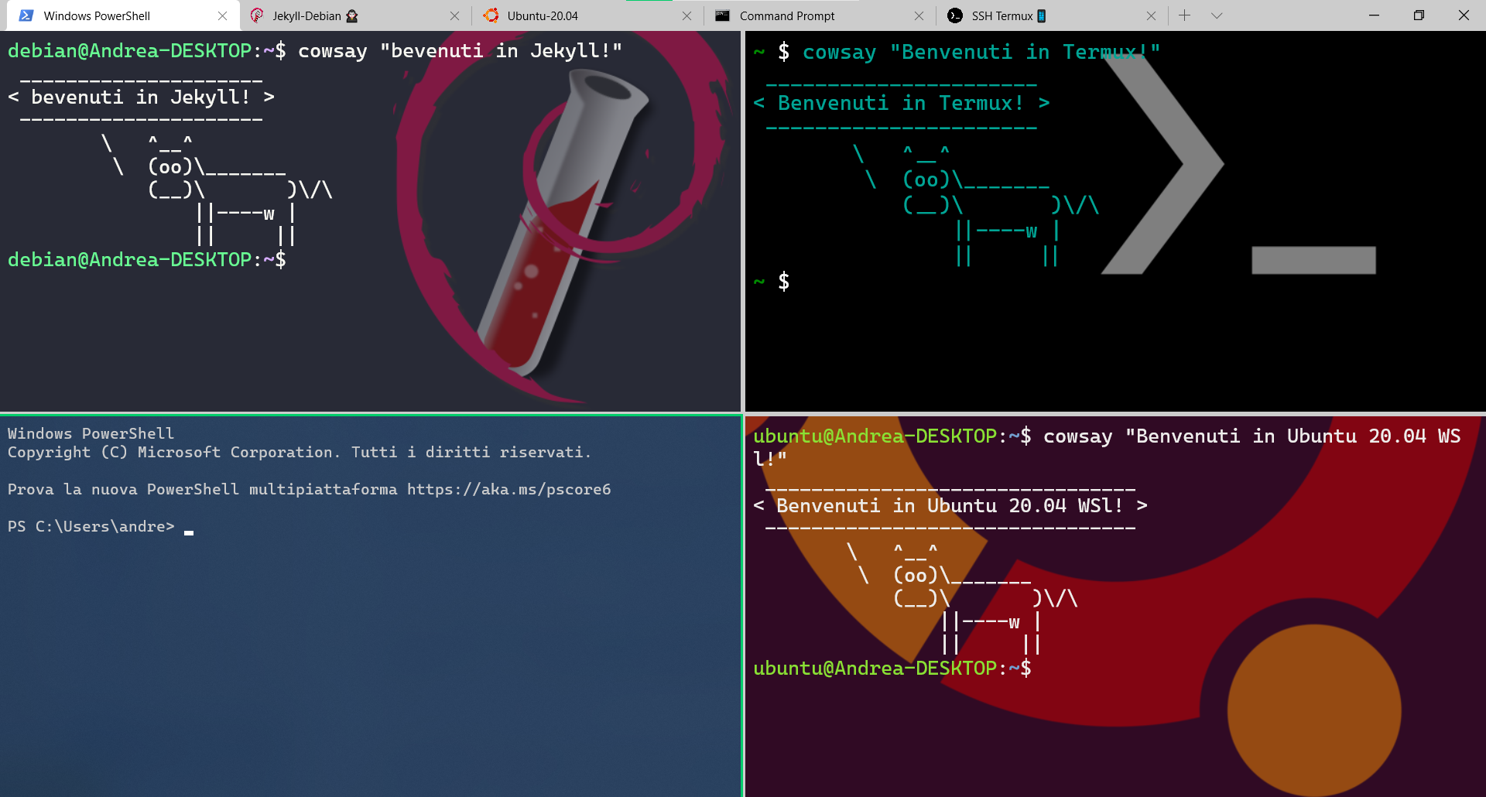Image resolution: width=1486 pixels, height=797 pixels.
Task: Click the Termux icon on SSH tab
Action: pyautogui.click(x=955, y=15)
